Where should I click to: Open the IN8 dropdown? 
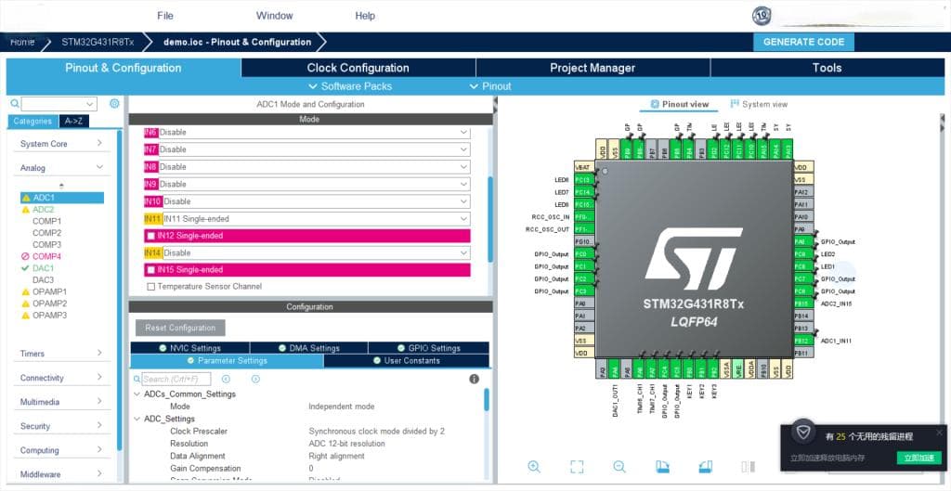(463, 167)
